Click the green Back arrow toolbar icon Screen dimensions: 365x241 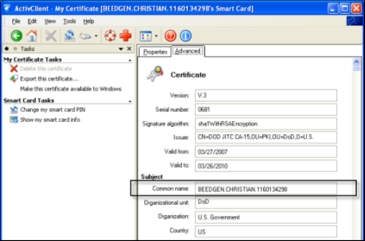pos(16,36)
